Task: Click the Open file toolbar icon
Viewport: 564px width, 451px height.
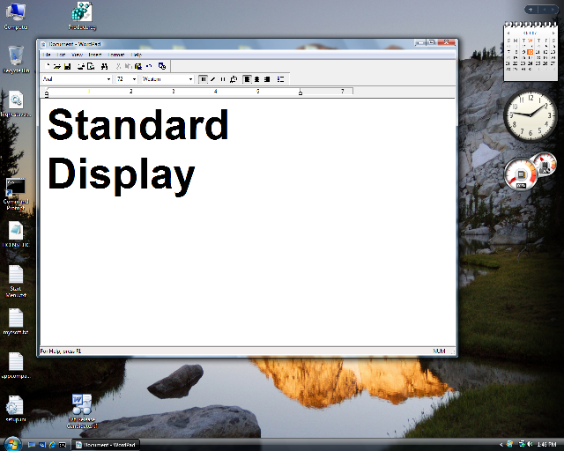Action: (57, 66)
